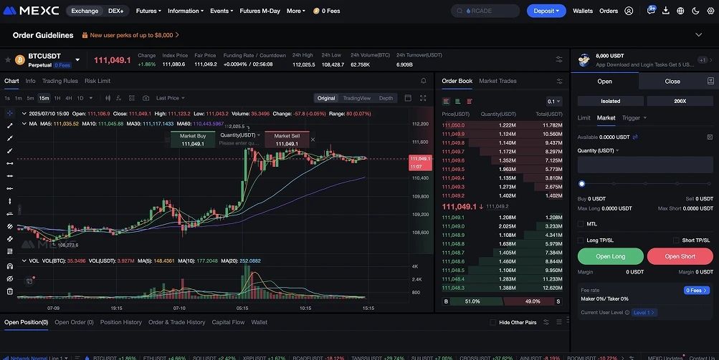719x360 pixels.
Task: Open the Last Price chart dropdown
Action: click(x=170, y=98)
